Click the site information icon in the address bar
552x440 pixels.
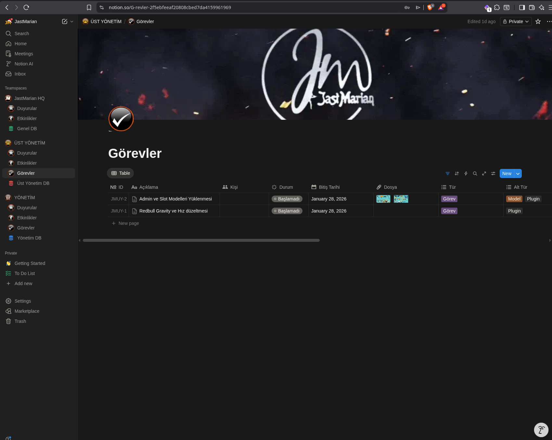coord(102,7)
